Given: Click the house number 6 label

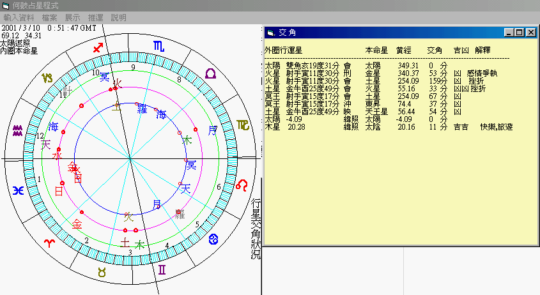Looking at the screenshot, I should pyautogui.click(x=219, y=187).
